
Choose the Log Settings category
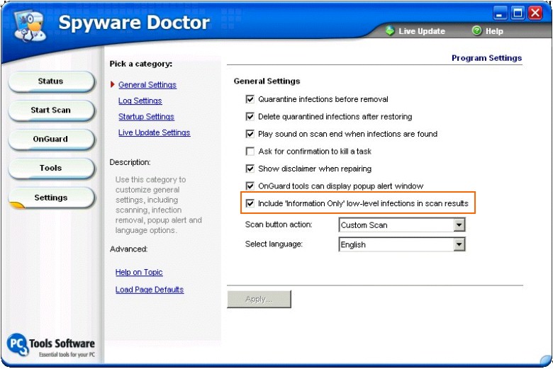click(140, 101)
